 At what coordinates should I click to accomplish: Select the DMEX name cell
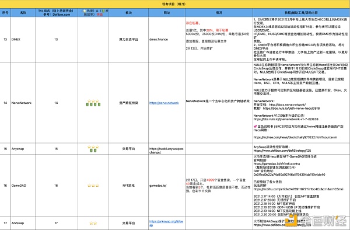[x=23, y=40]
